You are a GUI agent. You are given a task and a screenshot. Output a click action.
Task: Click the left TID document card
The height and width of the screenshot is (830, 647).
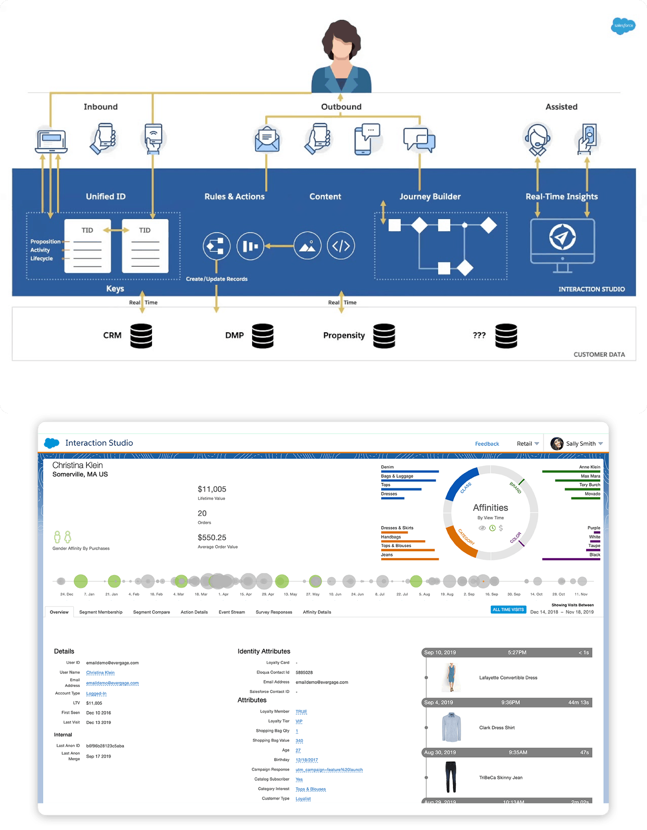pos(88,246)
